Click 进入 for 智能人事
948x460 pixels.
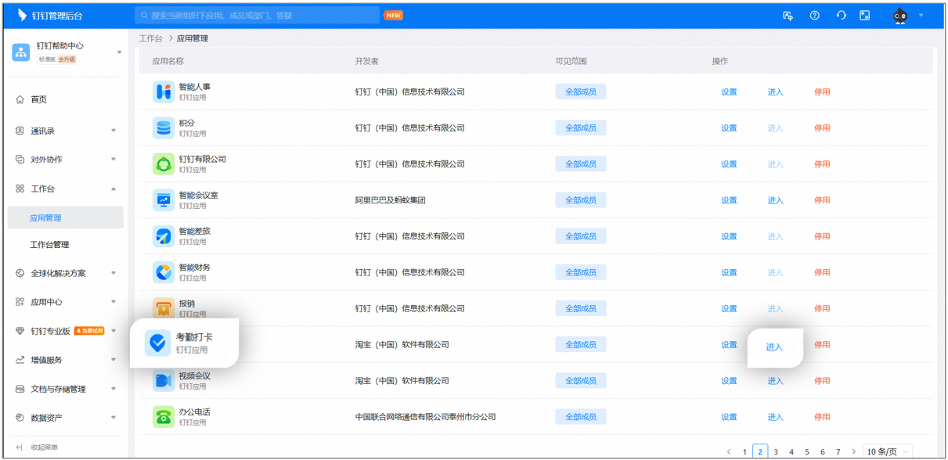[x=775, y=92]
